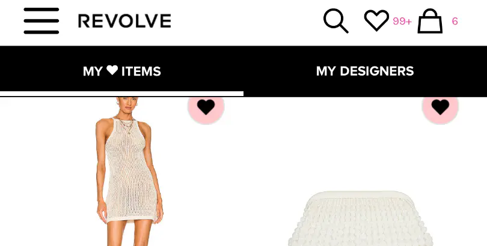487x246 pixels.
Task: Click the top edge of the beaded clutch
Action: pos(360,194)
